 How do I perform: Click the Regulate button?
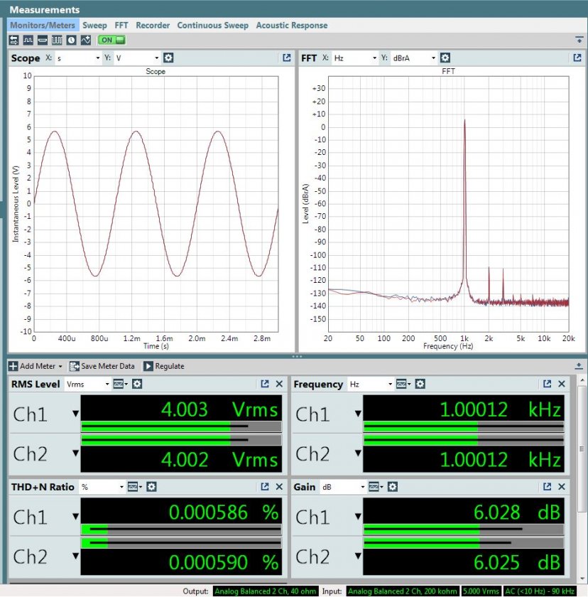164,366
